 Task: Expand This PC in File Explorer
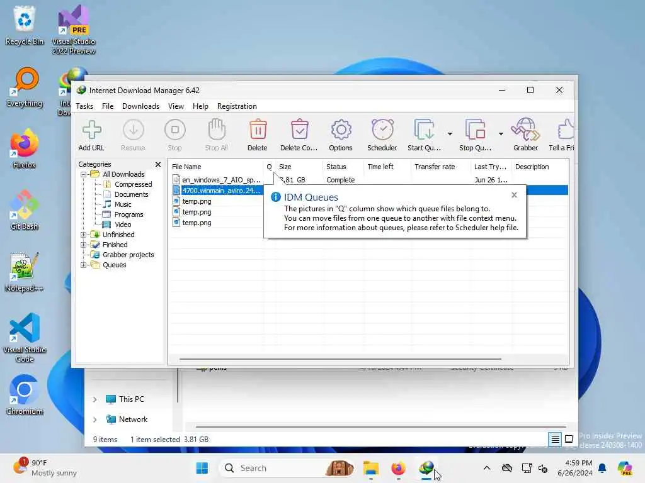(94, 399)
